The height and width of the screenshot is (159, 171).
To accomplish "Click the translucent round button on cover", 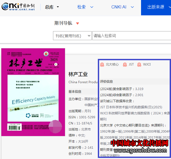I will tap(56, 127).
